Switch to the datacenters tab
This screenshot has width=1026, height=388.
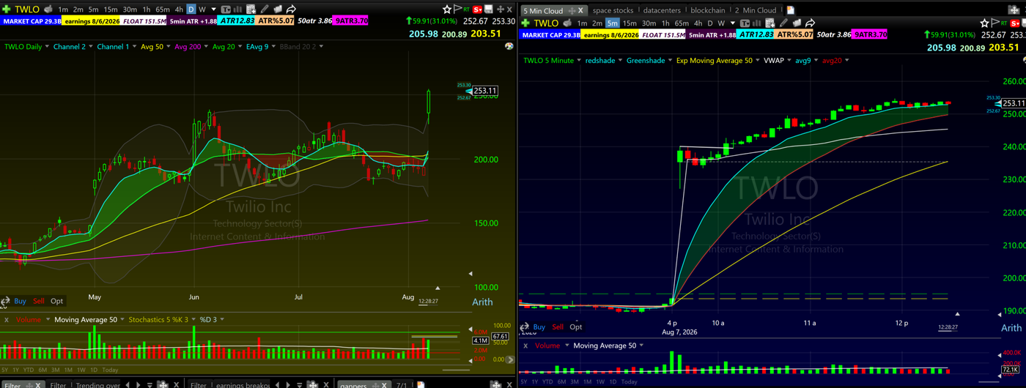point(662,10)
